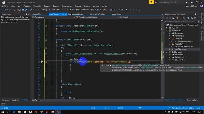Select ClienteBO.cs in Solution Explorer

tap(180, 60)
